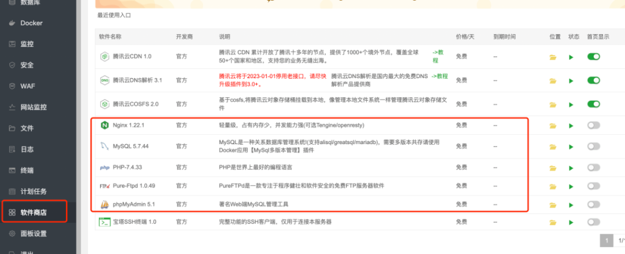This screenshot has height=254, width=625.
Task: Open the 教程 link for 腾讯云CDN
Action: click(439, 56)
